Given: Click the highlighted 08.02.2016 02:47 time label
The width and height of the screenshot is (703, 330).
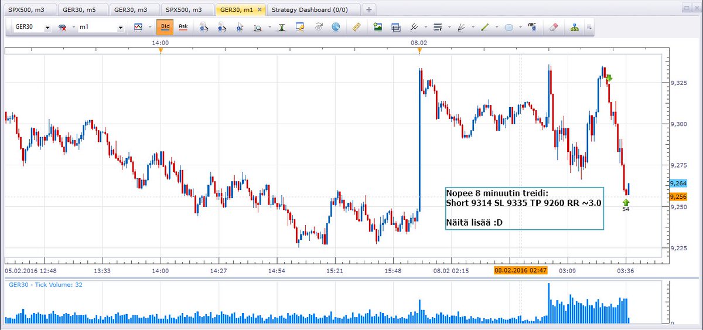Looking at the screenshot, I should coord(520,270).
